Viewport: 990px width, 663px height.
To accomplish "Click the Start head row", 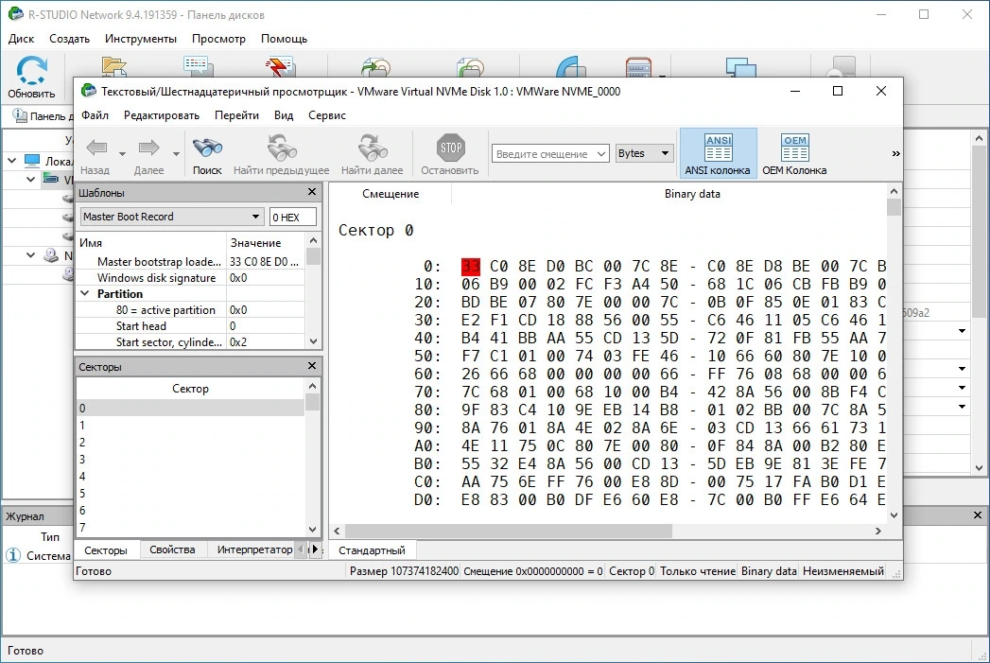I will (190, 325).
